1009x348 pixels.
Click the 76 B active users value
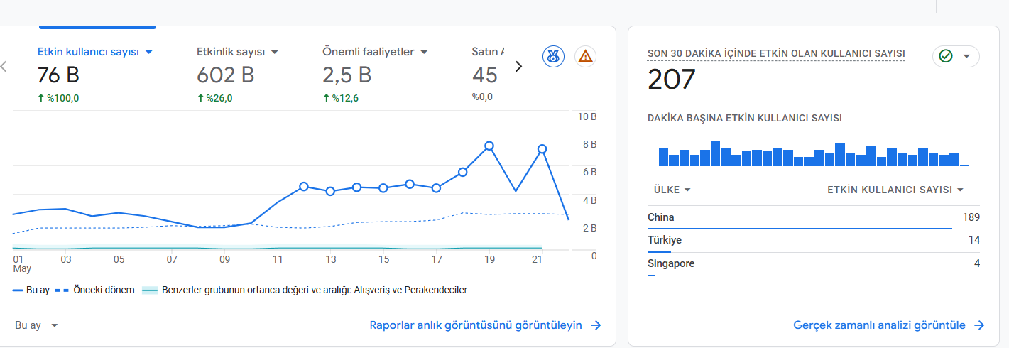(x=58, y=75)
